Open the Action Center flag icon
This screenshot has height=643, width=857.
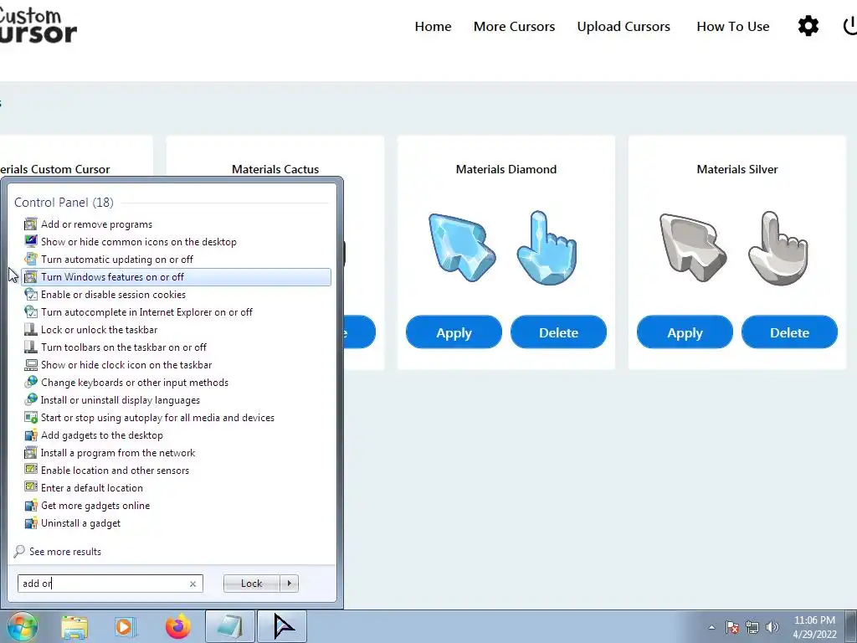click(732, 628)
